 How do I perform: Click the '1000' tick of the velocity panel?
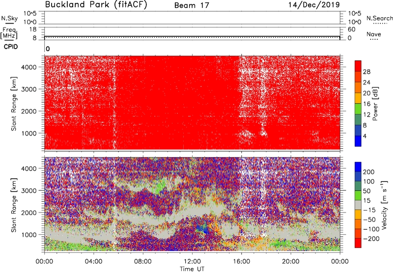click(x=29, y=235)
